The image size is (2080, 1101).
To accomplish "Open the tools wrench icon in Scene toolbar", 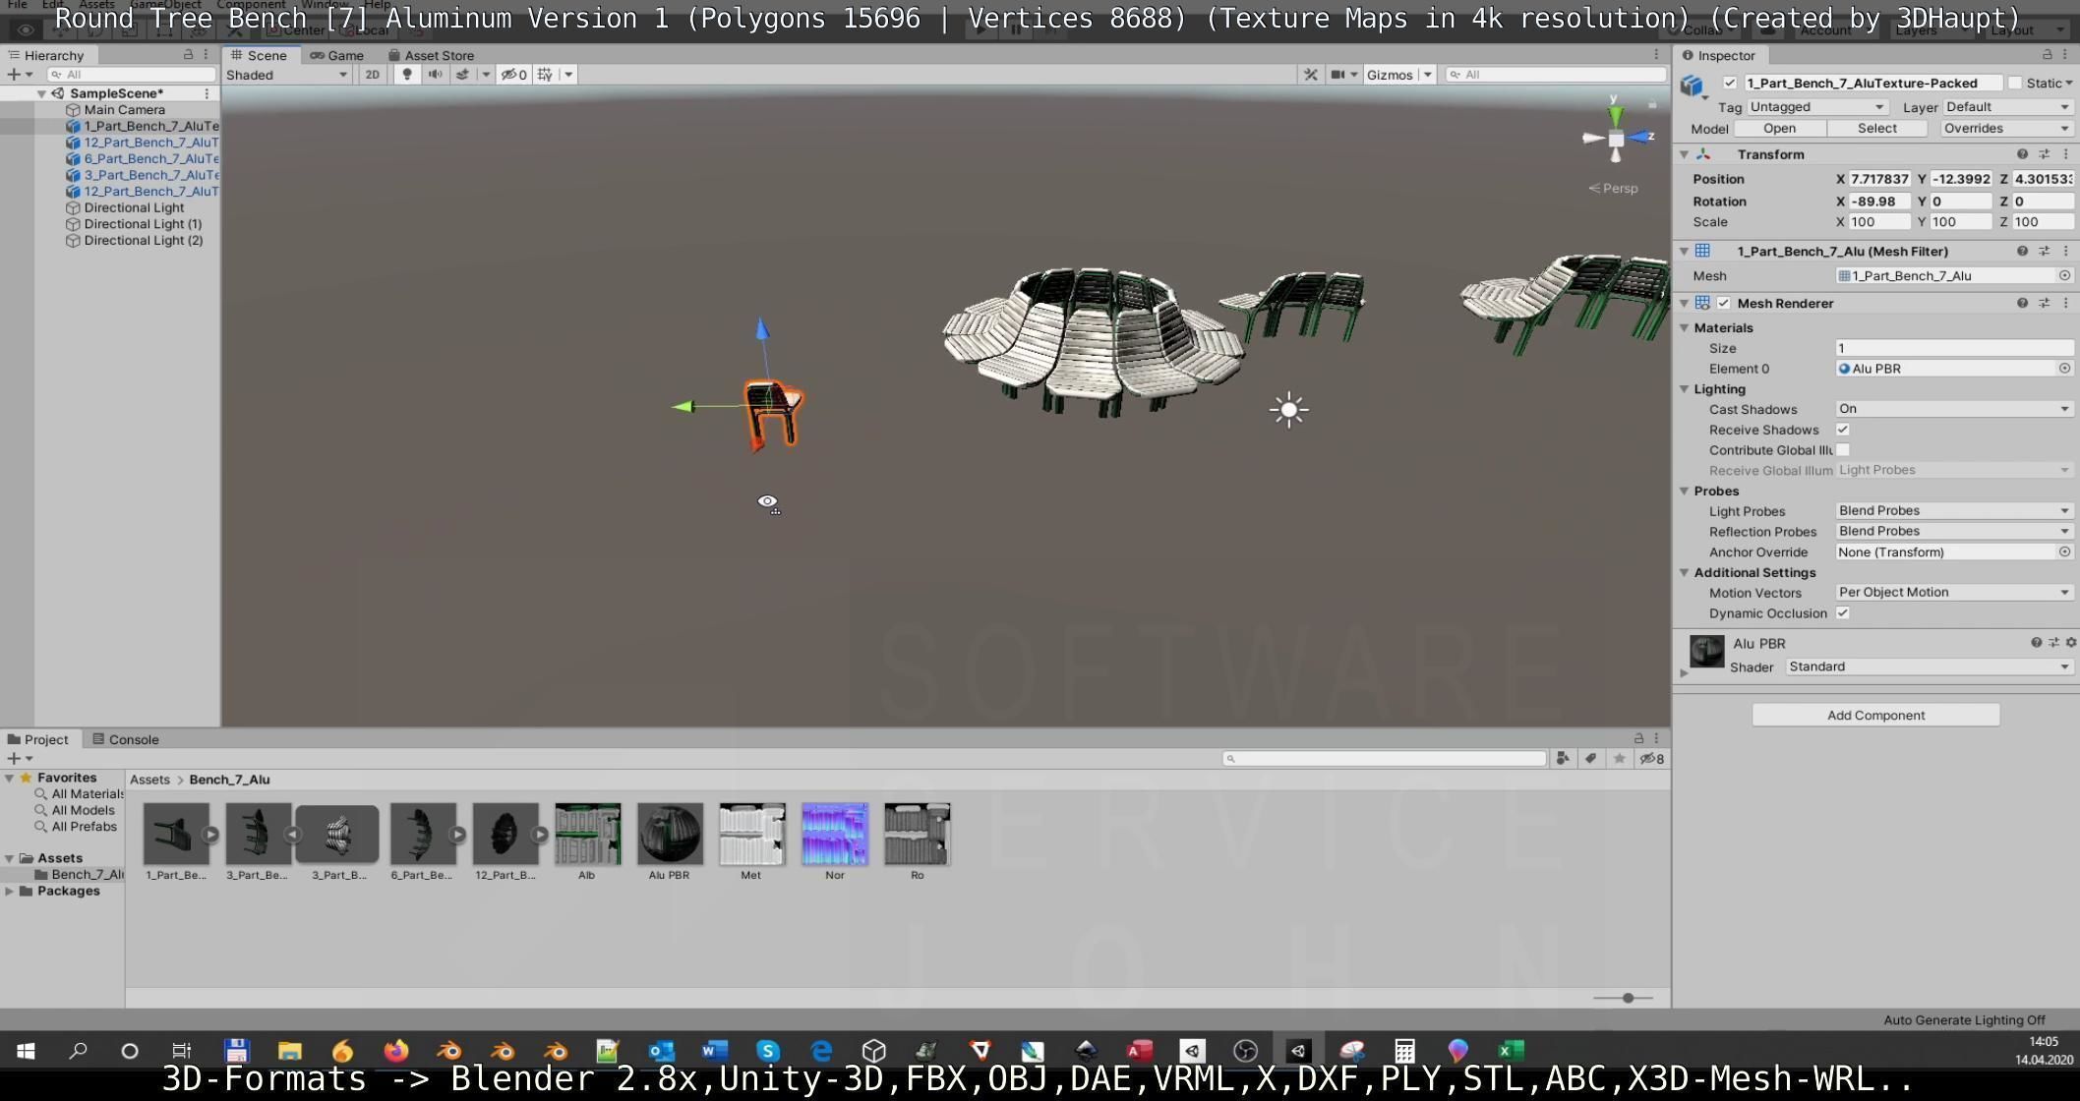I will (x=1310, y=75).
